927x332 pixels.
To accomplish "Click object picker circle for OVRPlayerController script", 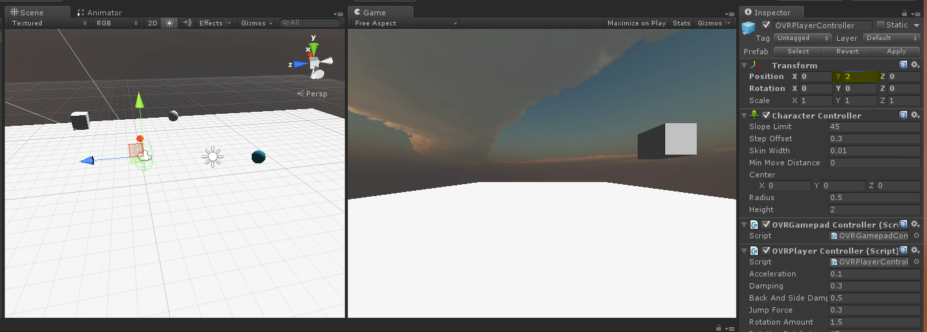I will 916,262.
